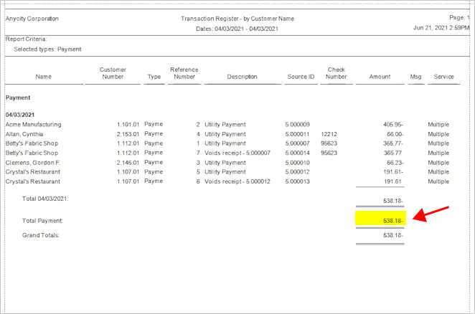Click the amount 405.95-
This screenshot has height=314, width=475.
coord(393,125)
